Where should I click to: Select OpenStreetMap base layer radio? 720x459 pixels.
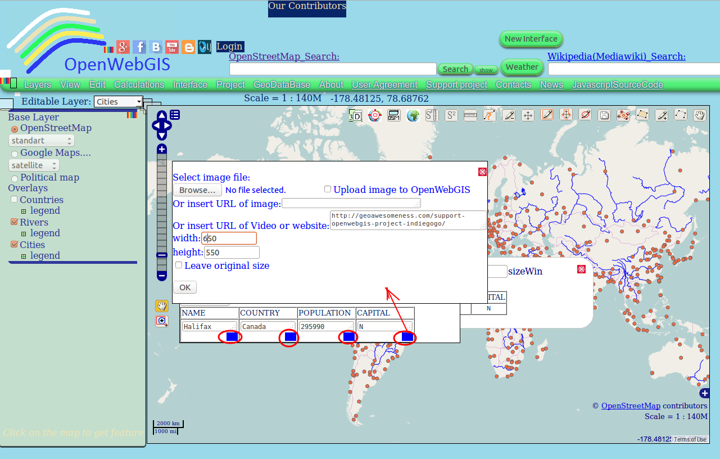(x=15, y=129)
